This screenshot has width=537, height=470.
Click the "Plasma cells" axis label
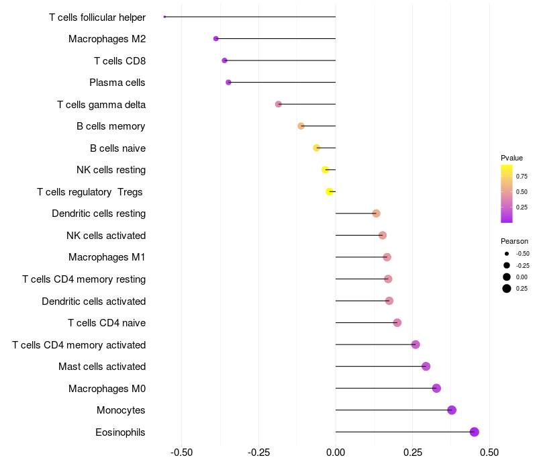[x=117, y=83]
